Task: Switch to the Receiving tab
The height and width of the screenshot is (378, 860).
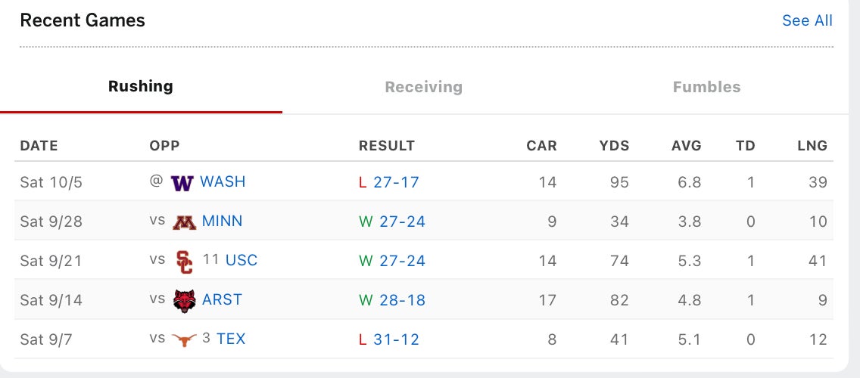Action: point(423,87)
